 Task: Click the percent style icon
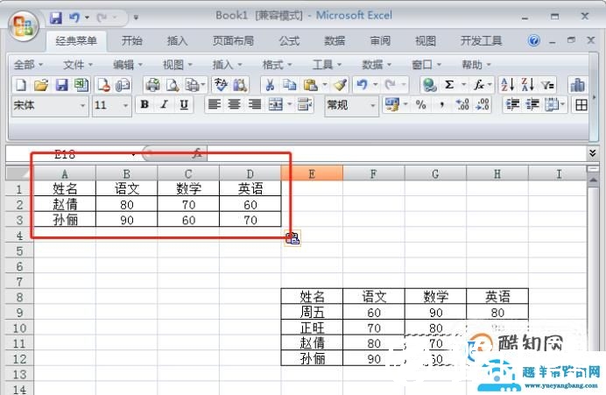click(x=421, y=105)
